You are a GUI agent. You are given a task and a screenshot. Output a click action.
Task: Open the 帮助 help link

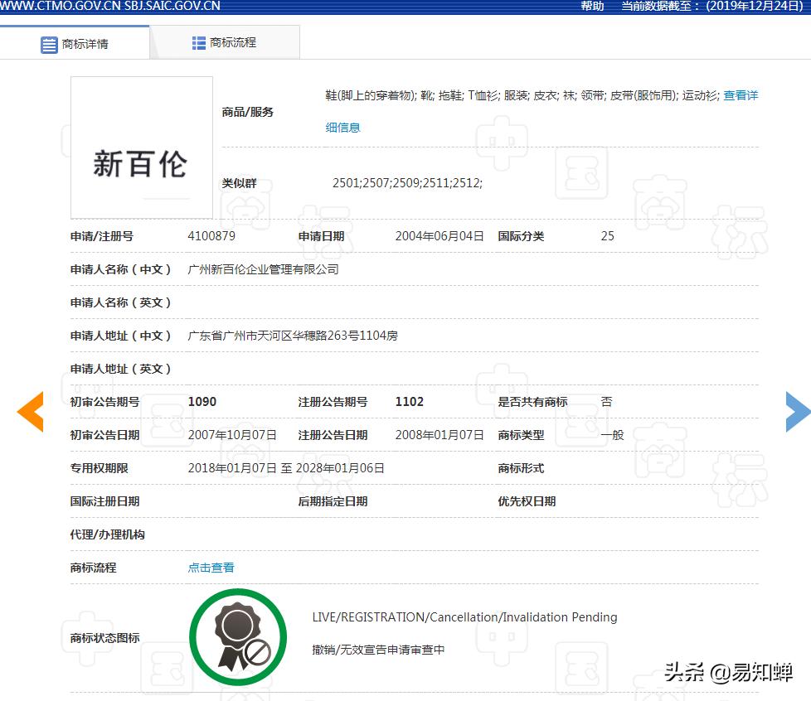(x=590, y=7)
